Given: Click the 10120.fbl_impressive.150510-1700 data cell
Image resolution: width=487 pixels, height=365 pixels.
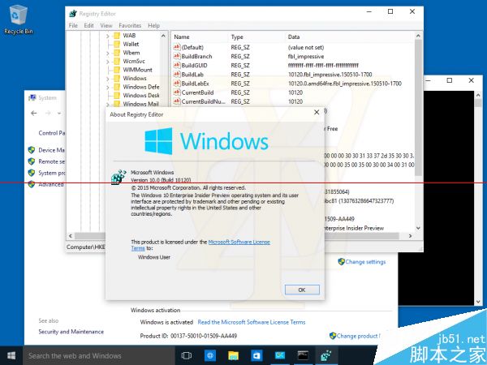Looking at the screenshot, I should (x=330, y=75).
